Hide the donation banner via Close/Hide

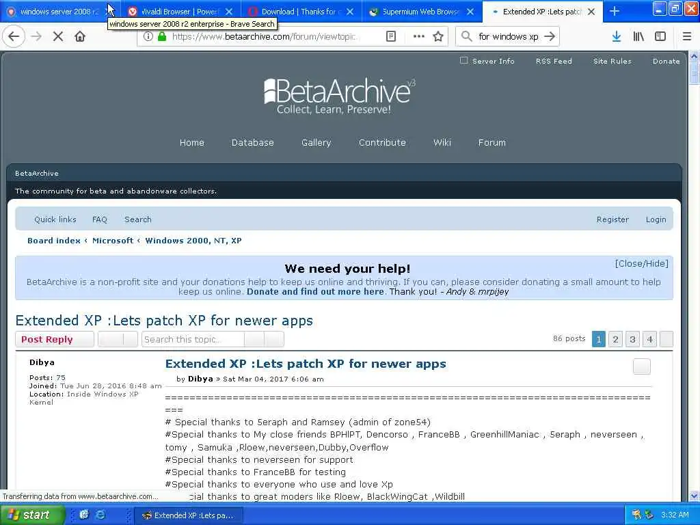click(x=641, y=263)
